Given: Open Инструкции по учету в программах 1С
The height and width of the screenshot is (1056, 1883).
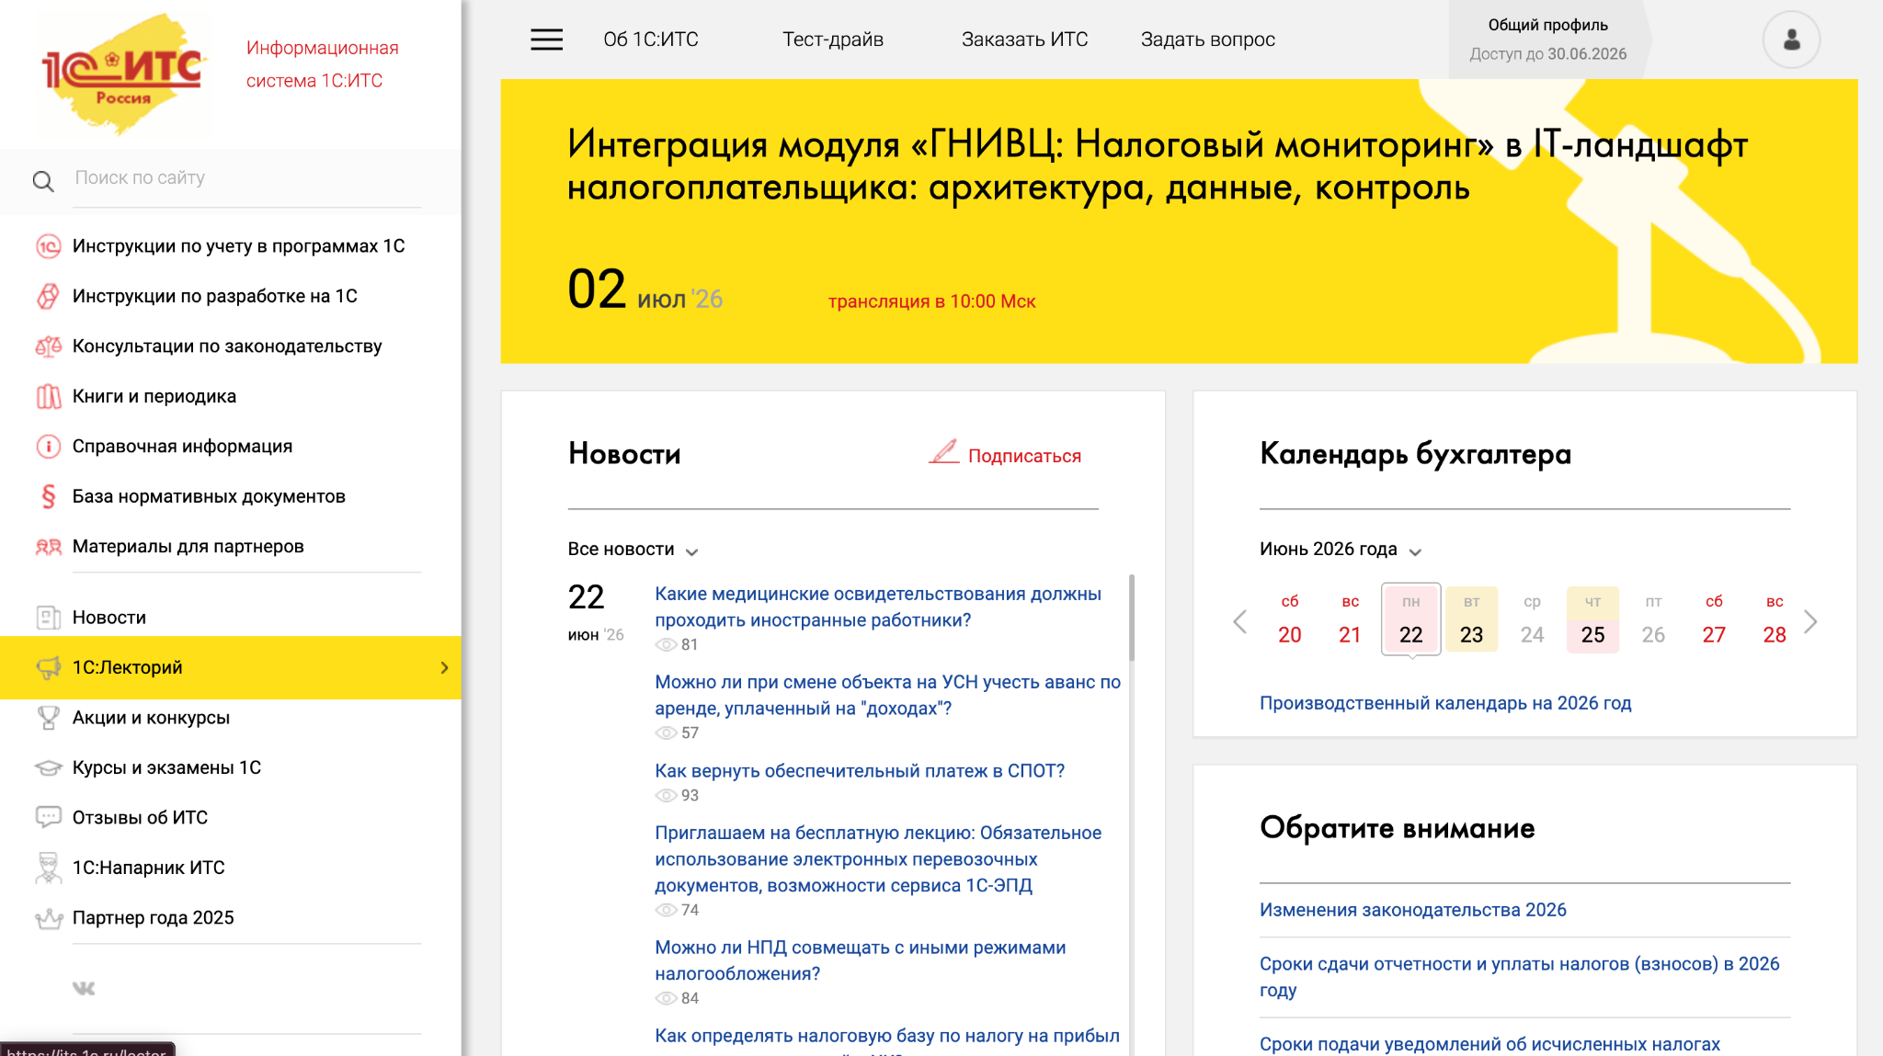Looking at the screenshot, I should tap(238, 246).
